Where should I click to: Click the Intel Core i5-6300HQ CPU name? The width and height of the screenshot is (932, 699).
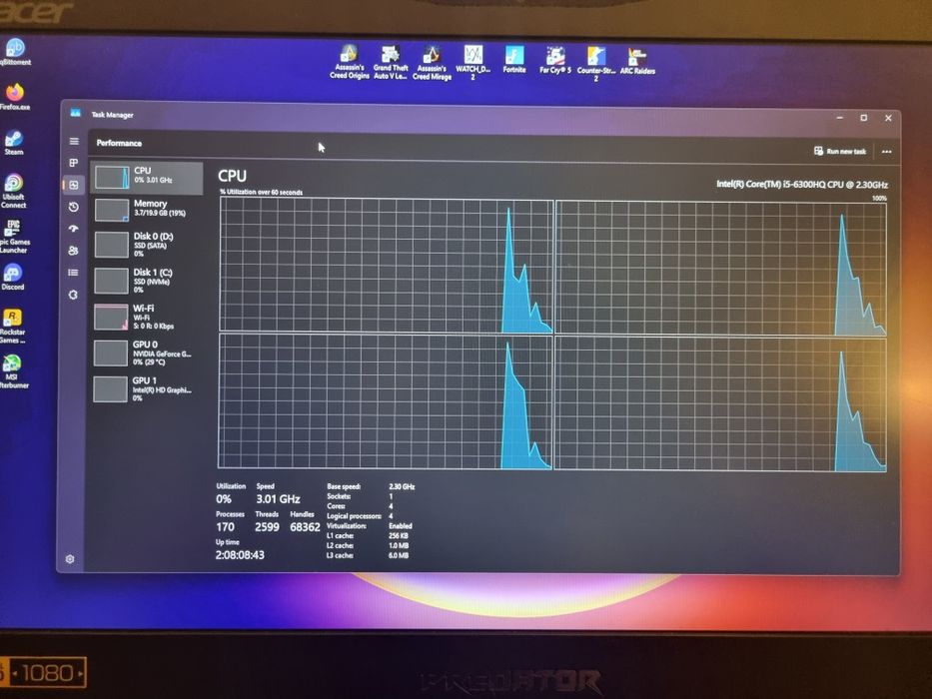(x=802, y=185)
